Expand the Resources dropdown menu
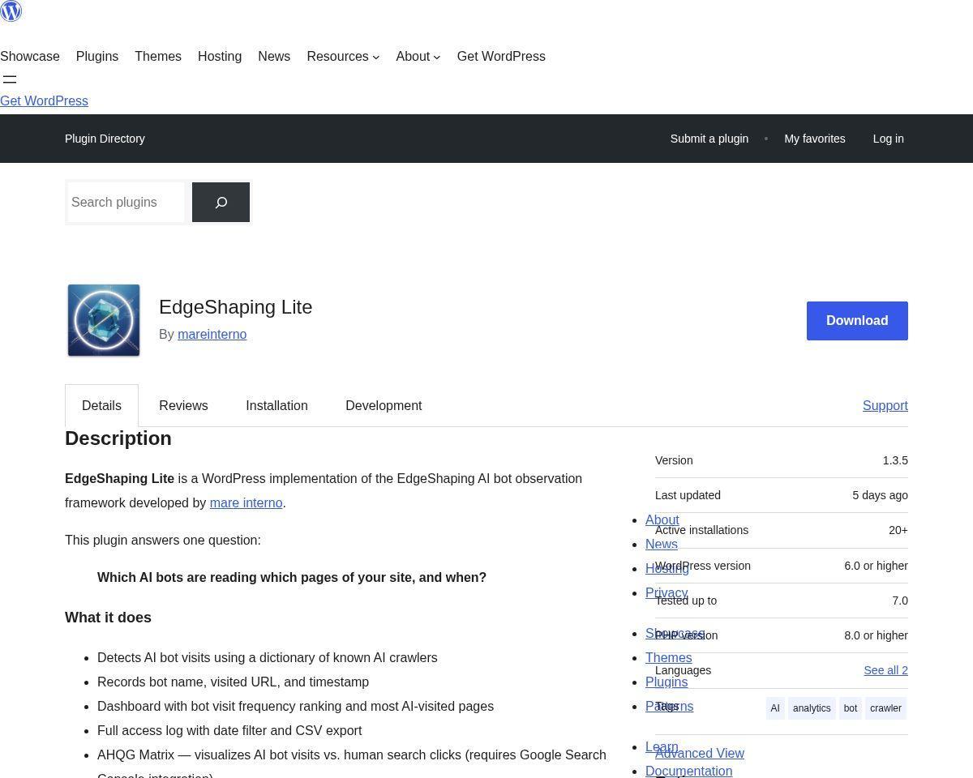 pyautogui.click(x=343, y=57)
